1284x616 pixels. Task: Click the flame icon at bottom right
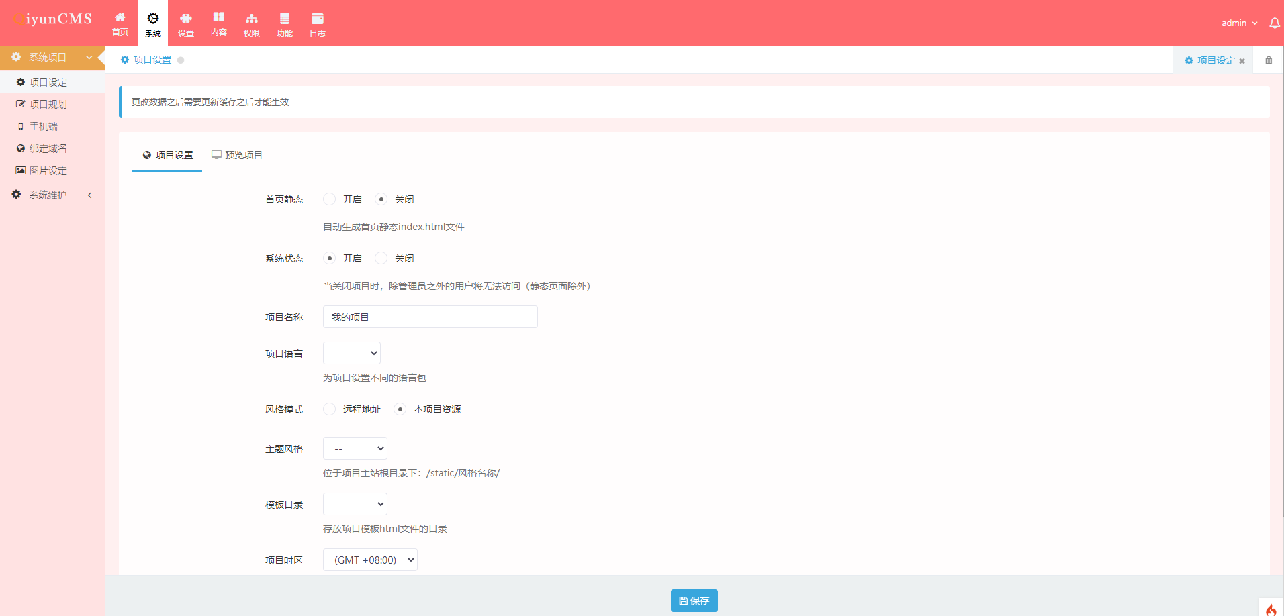pyautogui.click(x=1271, y=609)
